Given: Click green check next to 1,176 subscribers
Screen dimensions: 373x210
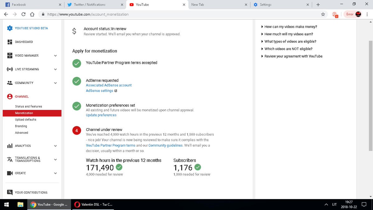Looking at the screenshot, I should (x=198, y=167).
